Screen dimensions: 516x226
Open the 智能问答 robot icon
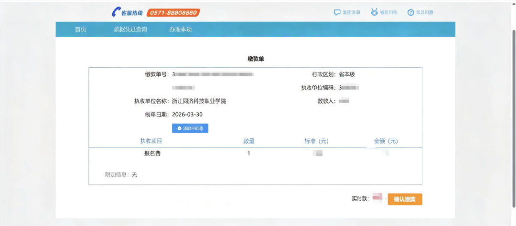(375, 12)
